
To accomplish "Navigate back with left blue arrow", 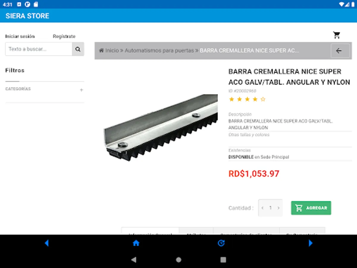I will point(46,243).
